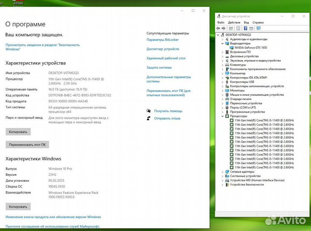311x231 pixels.
Task: Open the Действие menu
Action: (234, 22)
